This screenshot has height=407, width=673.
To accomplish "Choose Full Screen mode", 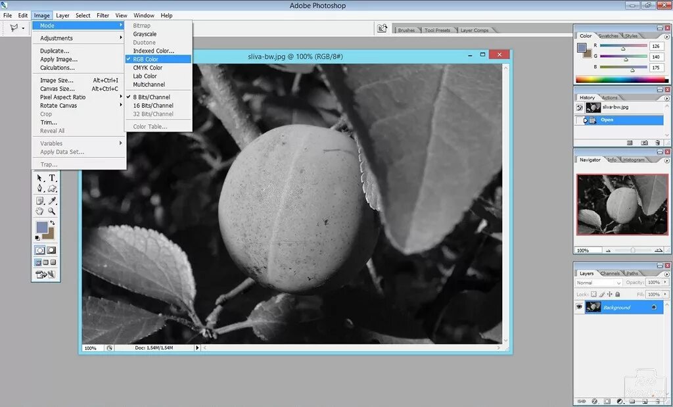I will coord(53,262).
